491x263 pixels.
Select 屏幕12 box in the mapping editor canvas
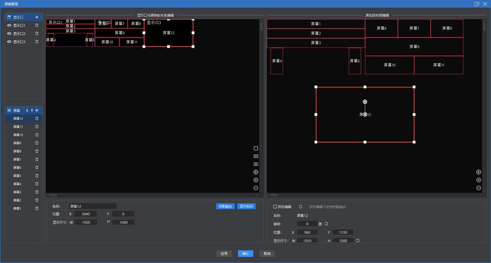pos(168,33)
